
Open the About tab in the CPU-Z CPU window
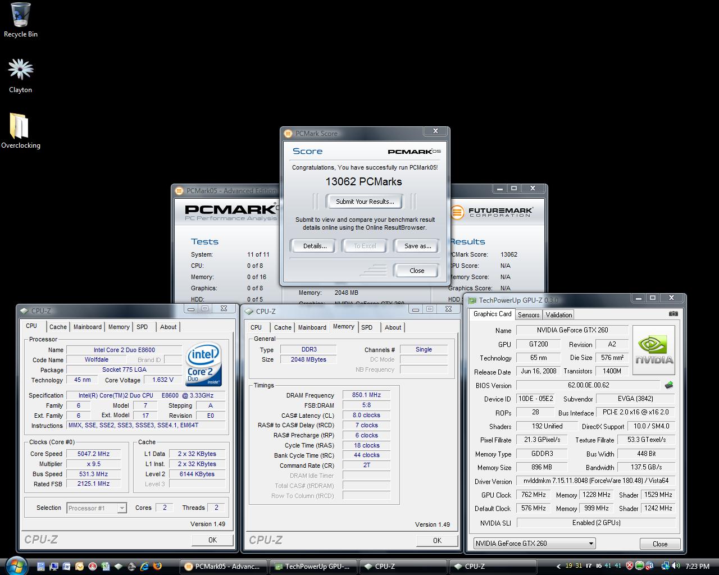168,327
